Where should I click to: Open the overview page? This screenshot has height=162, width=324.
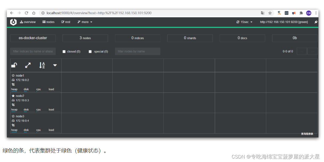28,22
